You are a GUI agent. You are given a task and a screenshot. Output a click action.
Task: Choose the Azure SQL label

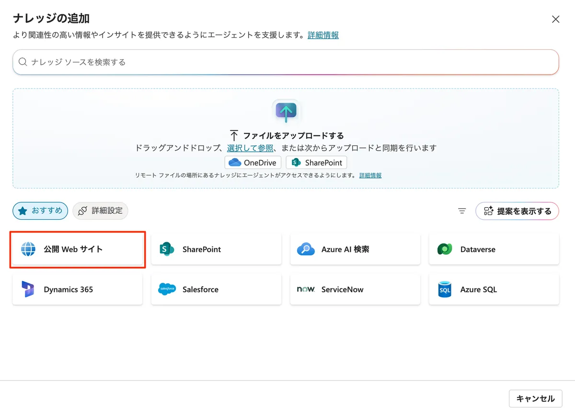(x=478, y=290)
